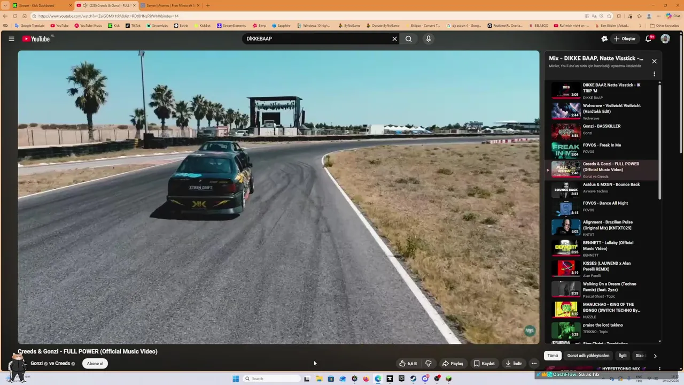The image size is (684, 385).
Task: Open the Other favourites folder
Action: pos(665,26)
